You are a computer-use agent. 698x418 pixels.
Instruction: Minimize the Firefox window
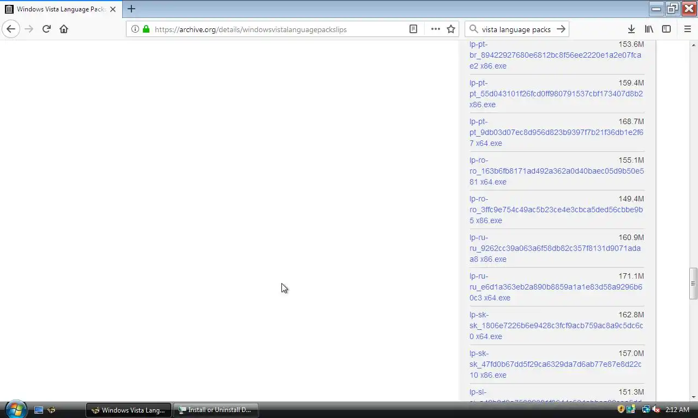point(657,8)
